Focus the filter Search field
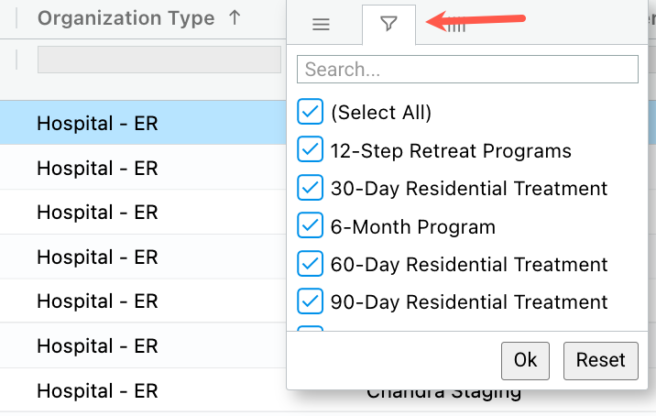The height and width of the screenshot is (416, 656). pos(467,70)
